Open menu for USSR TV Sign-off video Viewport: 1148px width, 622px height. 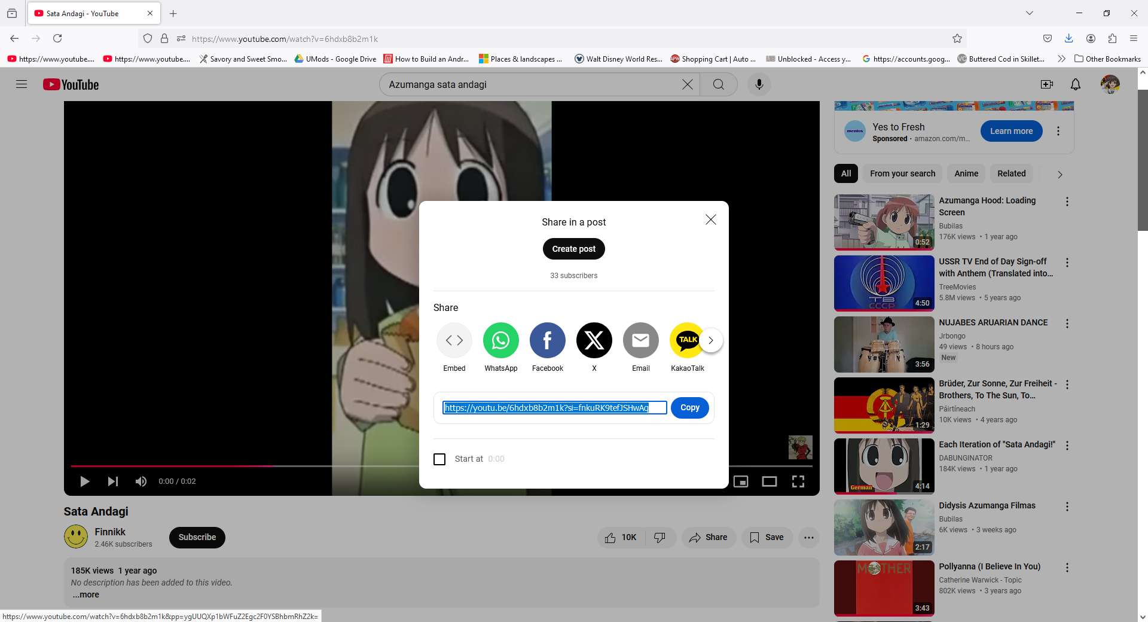(1067, 263)
